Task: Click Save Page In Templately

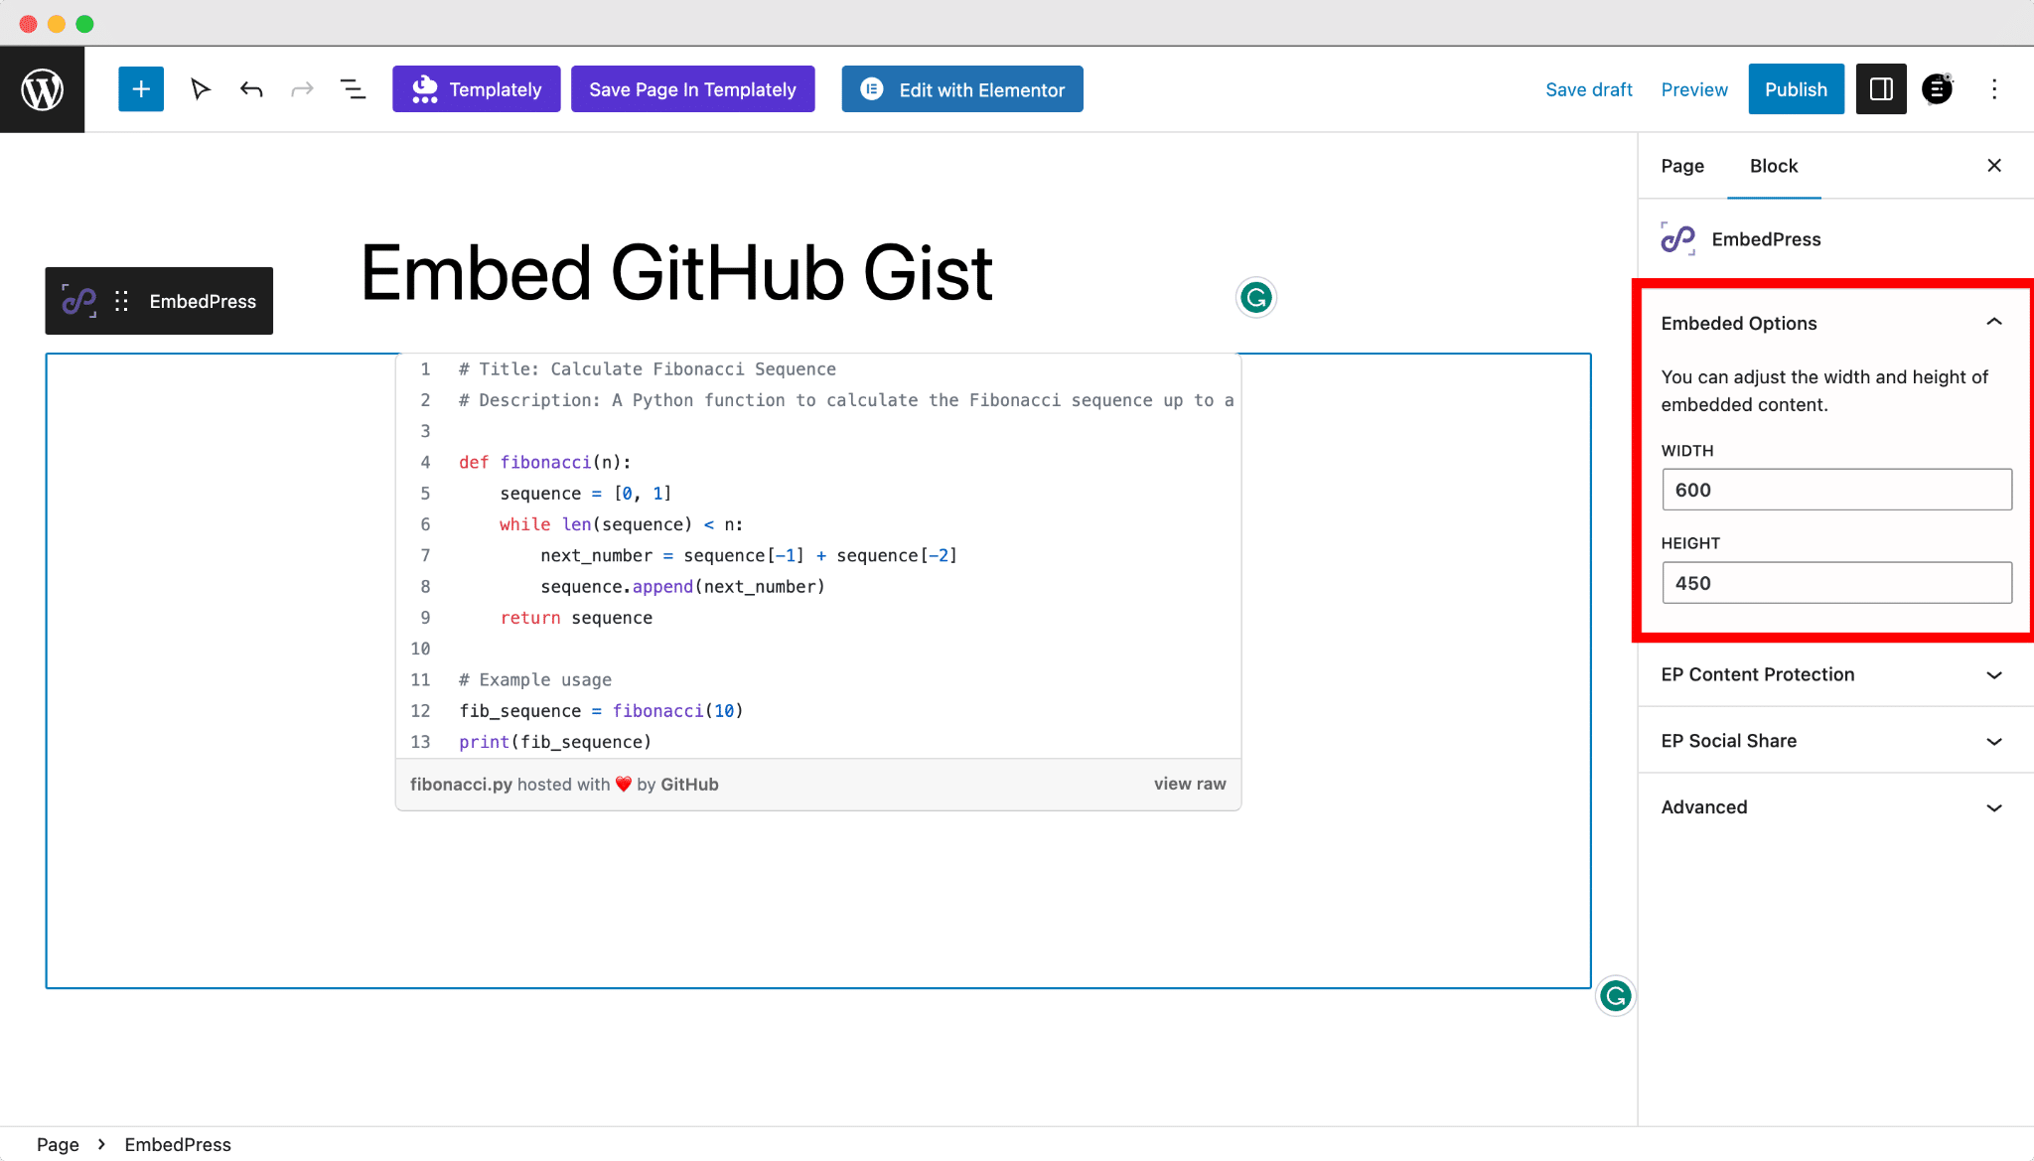Action: 692,89
